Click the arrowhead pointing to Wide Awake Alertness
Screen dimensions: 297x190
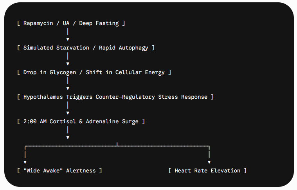click(x=25, y=162)
